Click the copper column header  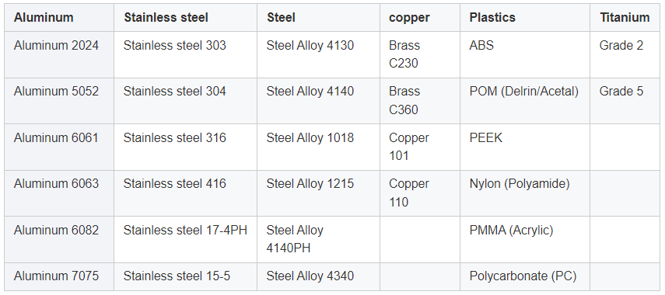click(420, 18)
